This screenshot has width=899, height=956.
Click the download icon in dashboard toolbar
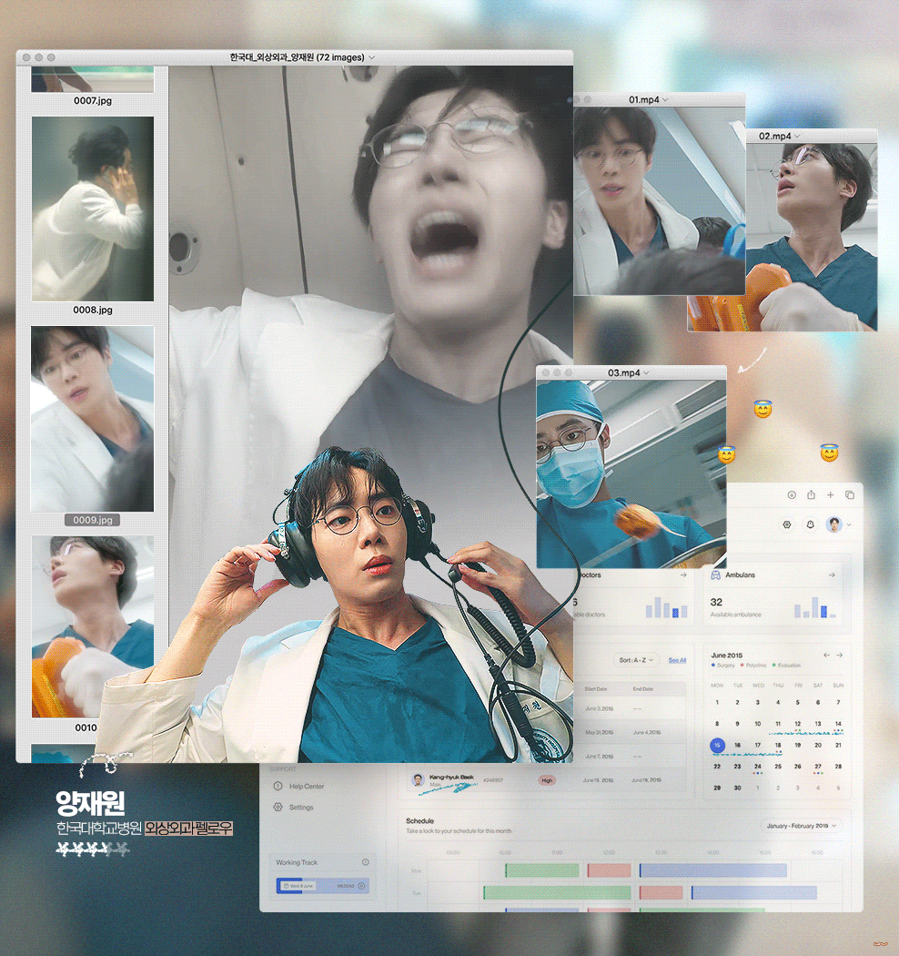click(791, 495)
